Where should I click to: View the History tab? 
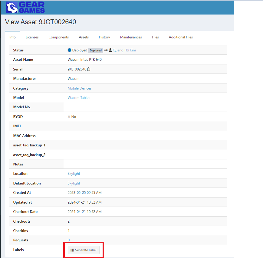(104, 37)
